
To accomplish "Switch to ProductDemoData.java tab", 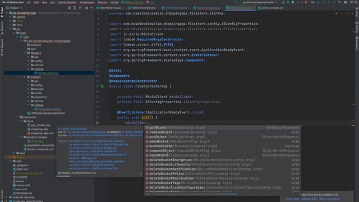I will 208,8.
